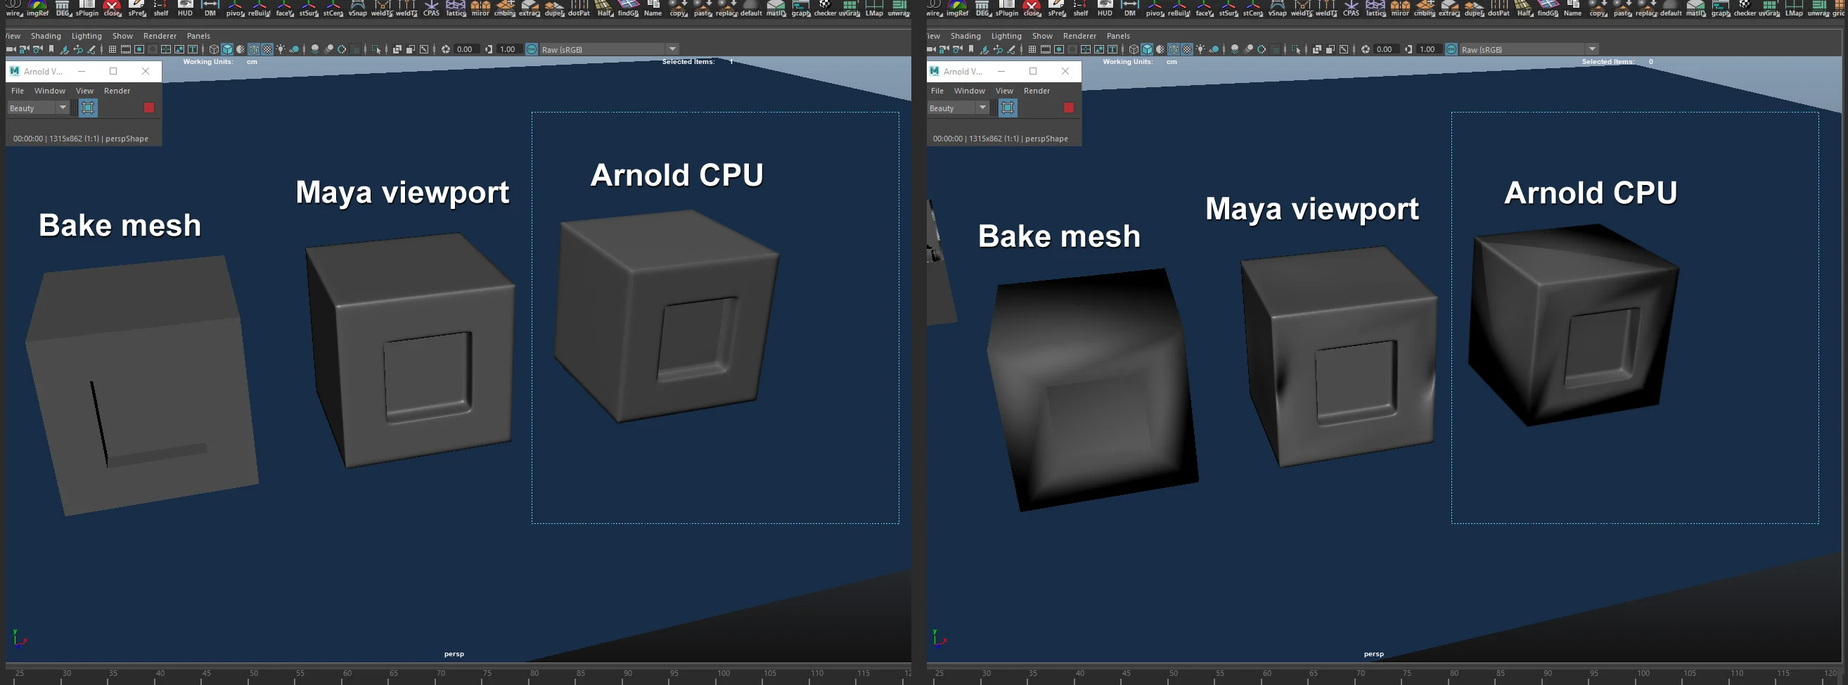Toggle textured display in right viewport

[1187, 49]
